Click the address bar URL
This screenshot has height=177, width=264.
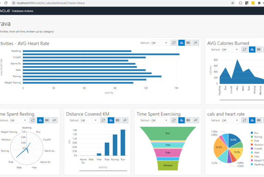(x=51, y=3)
